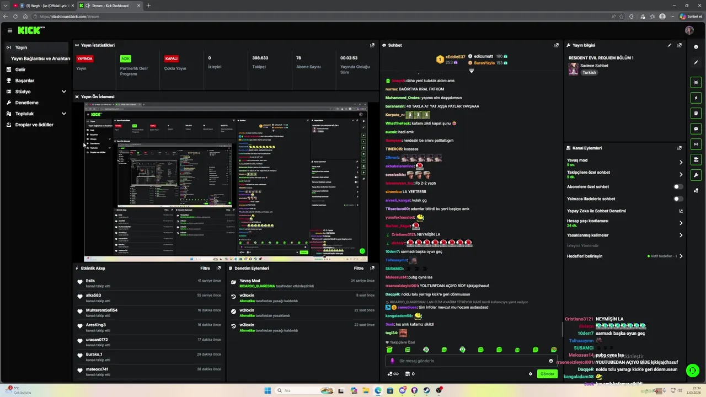Pop out the Yayın bilgisi panel

pyautogui.click(x=680, y=45)
